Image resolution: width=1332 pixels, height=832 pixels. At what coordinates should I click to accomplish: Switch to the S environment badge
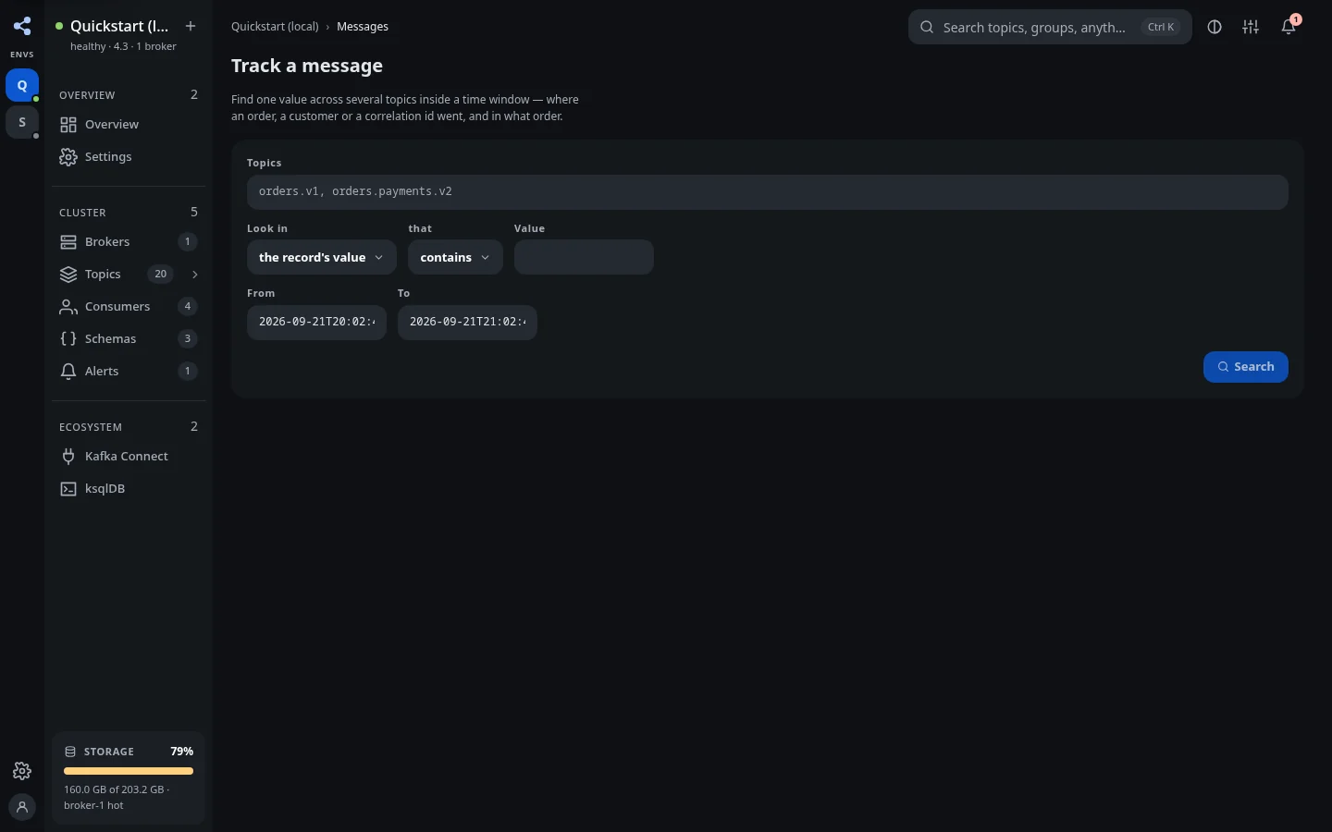coord(22,122)
